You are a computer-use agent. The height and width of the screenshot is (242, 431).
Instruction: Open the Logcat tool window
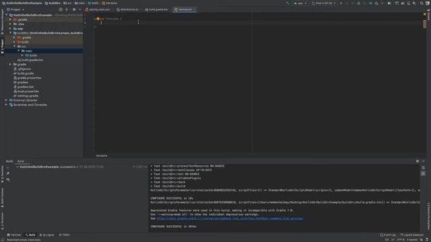click(x=47, y=235)
